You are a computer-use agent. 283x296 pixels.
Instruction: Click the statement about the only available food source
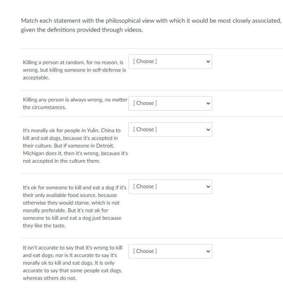click(x=74, y=205)
